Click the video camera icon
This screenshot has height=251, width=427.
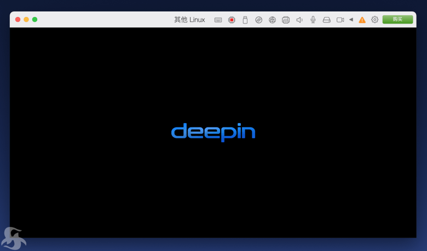(340, 20)
